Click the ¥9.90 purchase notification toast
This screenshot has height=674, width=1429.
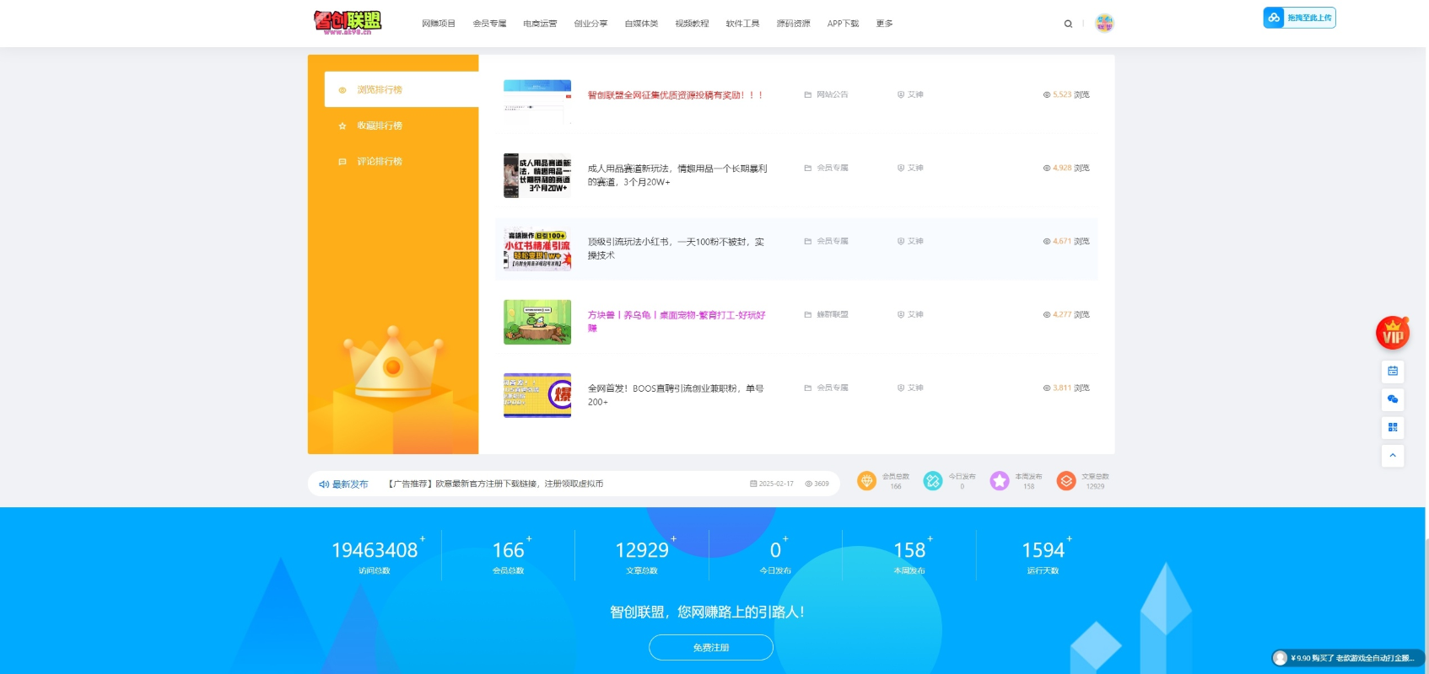(1348, 658)
